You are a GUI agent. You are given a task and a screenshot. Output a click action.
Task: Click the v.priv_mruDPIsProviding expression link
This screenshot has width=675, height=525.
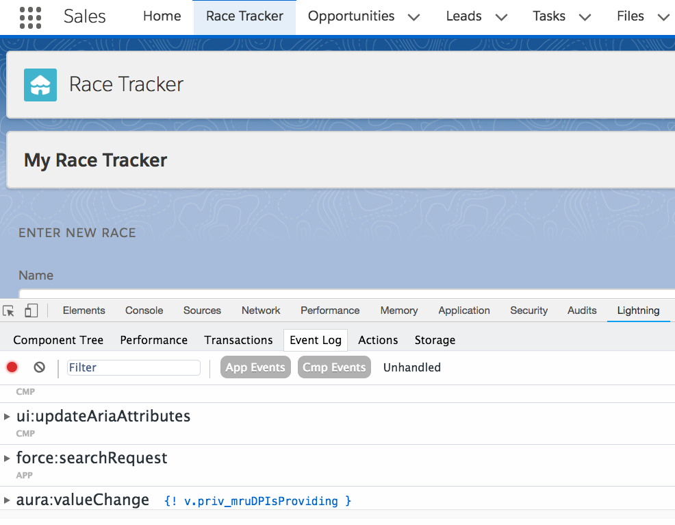pyautogui.click(x=258, y=501)
